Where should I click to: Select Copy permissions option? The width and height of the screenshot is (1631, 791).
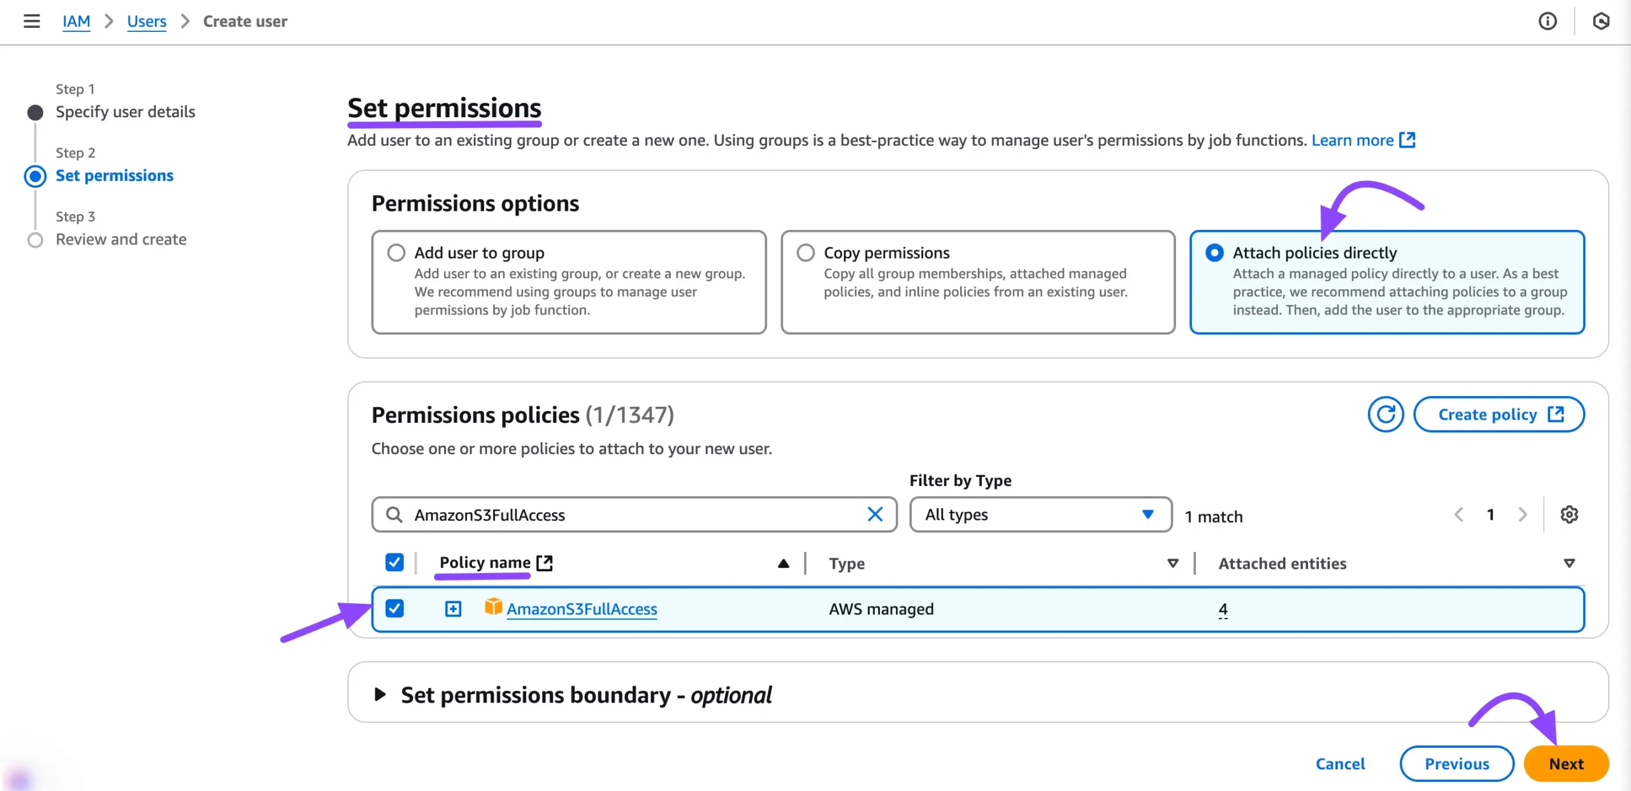tap(806, 253)
